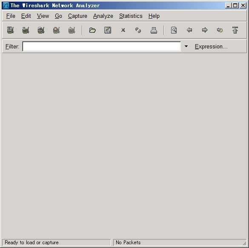
Task: Click the go to packet icon
Action: 220,30
